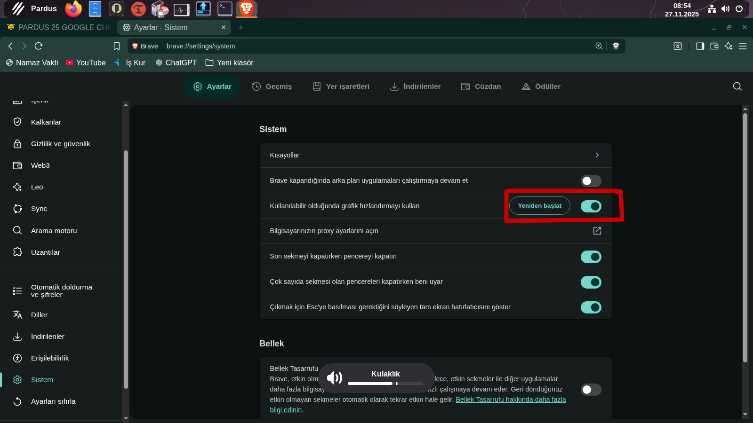
Task: Open the Yeni klasör bookmark folder
Action: pyautogui.click(x=230, y=63)
